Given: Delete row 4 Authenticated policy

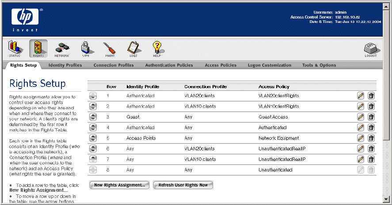Looking at the screenshot, I should [371, 127].
